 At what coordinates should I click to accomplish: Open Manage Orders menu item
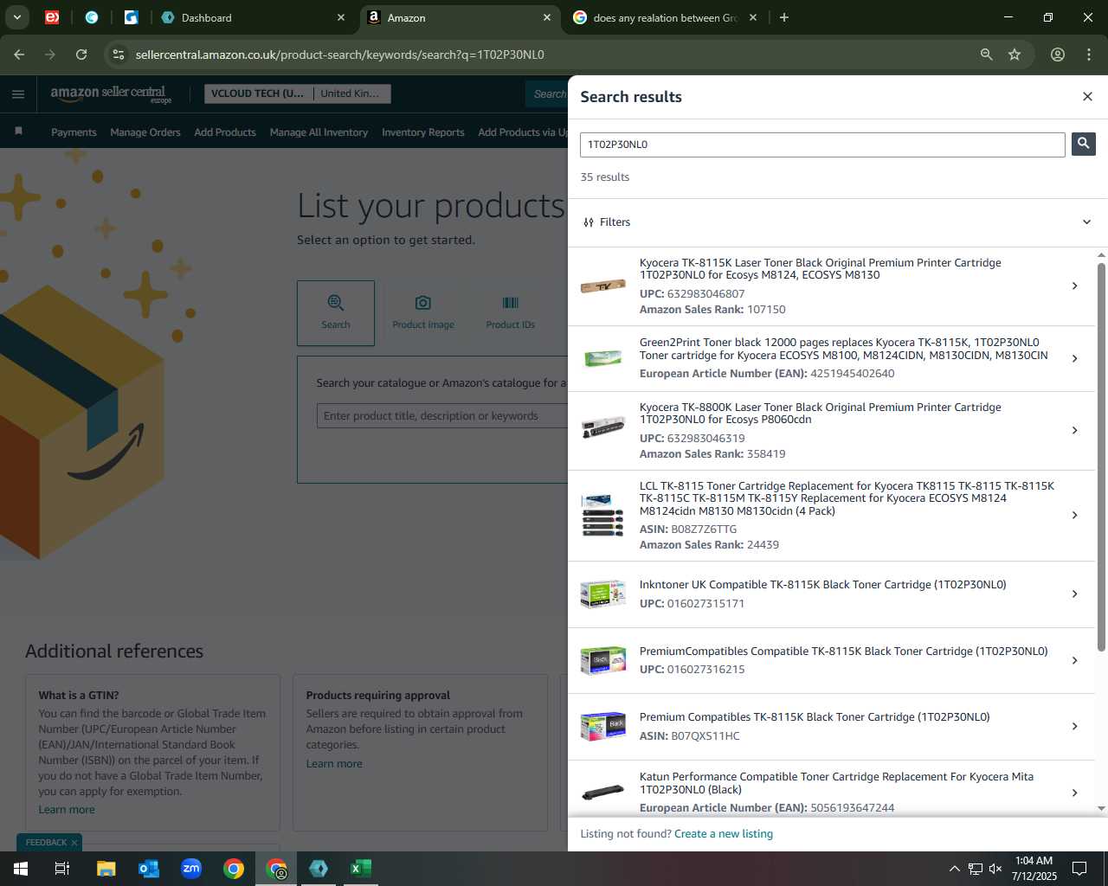click(x=145, y=132)
